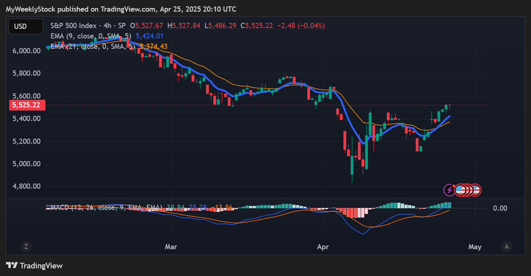This screenshot has width=531, height=276.
Task: Click the purple lightning event icon
Action: pos(449,190)
